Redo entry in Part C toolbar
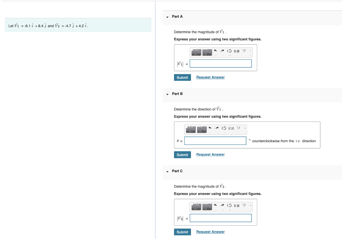The image size is (342, 239). 222,205
